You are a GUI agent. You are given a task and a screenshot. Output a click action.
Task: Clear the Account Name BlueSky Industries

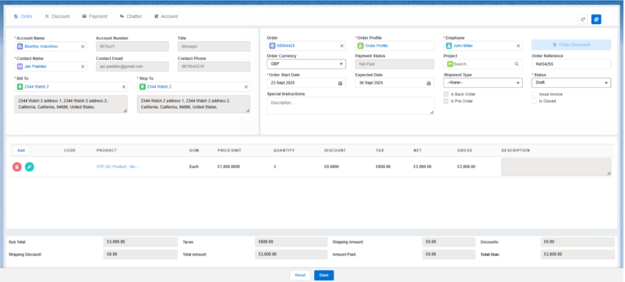[x=83, y=46]
